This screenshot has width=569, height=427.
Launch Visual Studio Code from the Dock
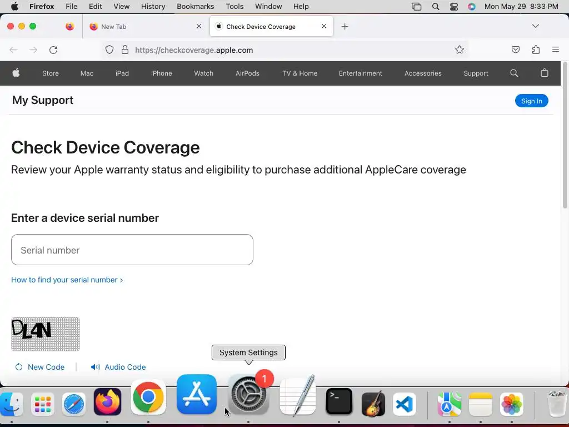(405, 404)
